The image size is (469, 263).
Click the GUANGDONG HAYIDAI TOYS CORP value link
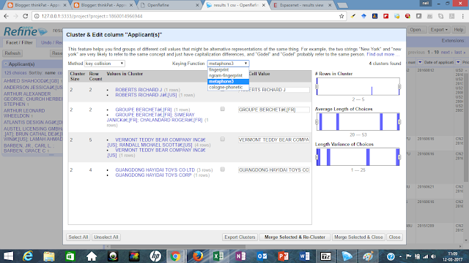click(x=153, y=175)
